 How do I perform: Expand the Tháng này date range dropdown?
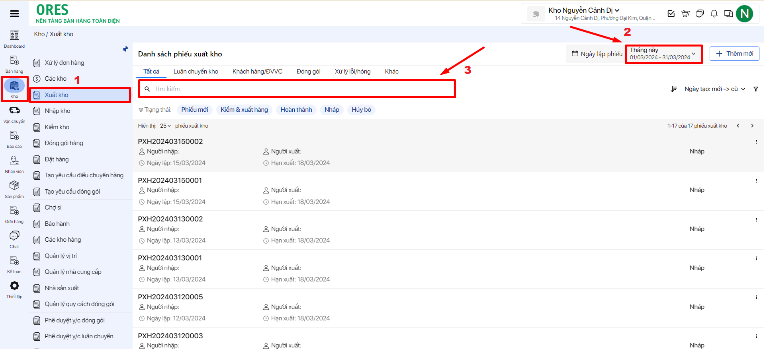click(x=663, y=54)
